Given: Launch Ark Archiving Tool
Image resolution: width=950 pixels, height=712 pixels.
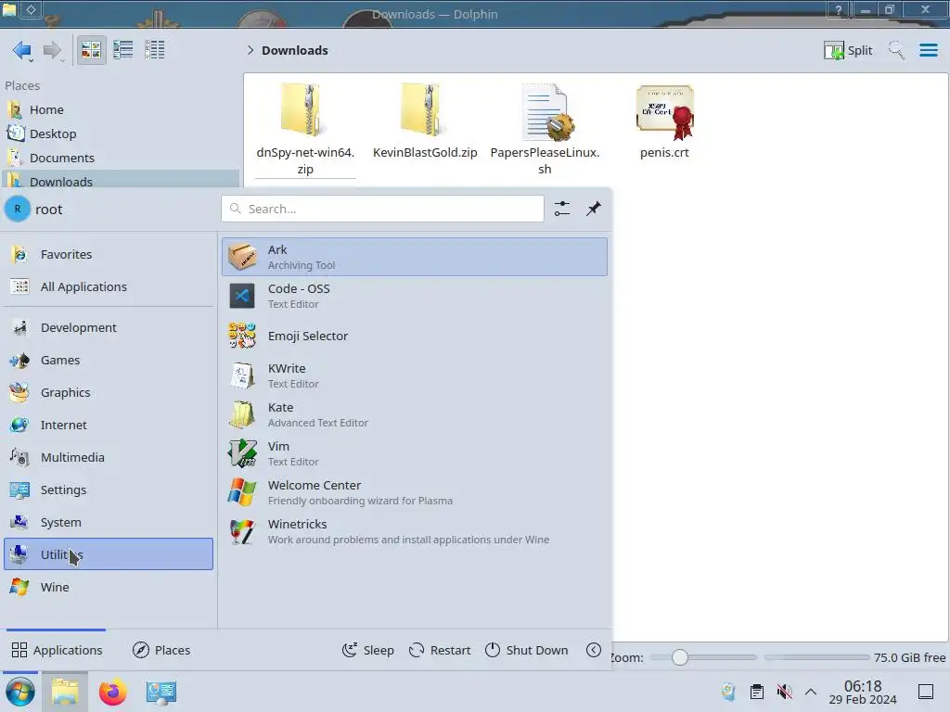Looking at the screenshot, I should [x=415, y=257].
